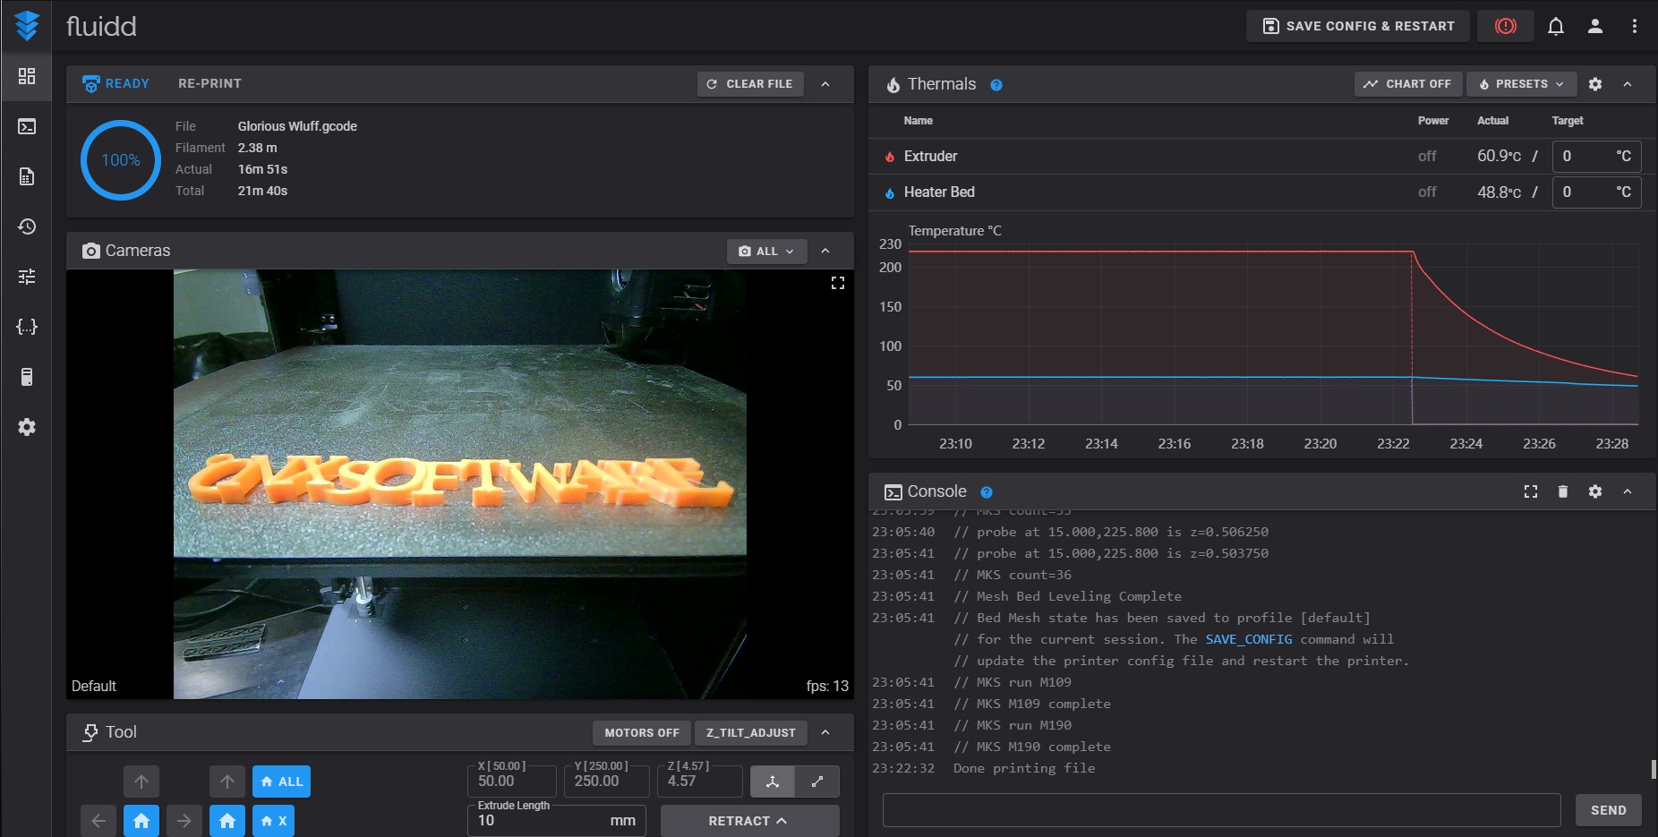Collapse the Tool panel
Image resolution: width=1658 pixels, height=837 pixels.
click(x=825, y=732)
